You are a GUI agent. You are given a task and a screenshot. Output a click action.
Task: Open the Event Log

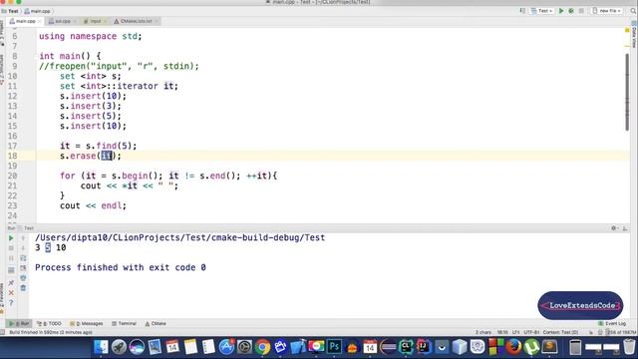pyautogui.click(x=612, y=323)
